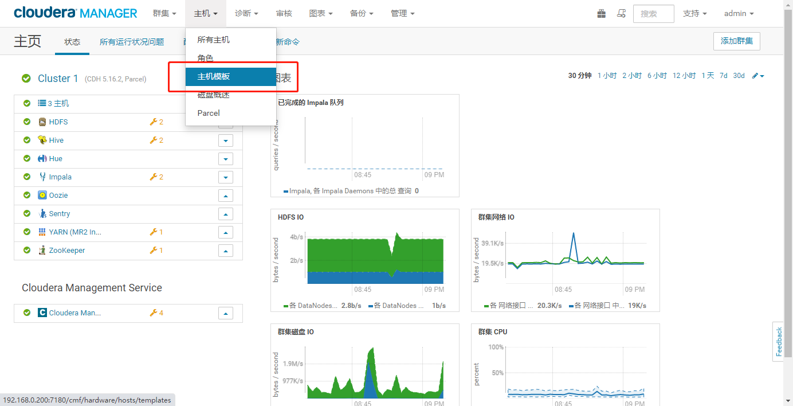This screenshot has width=793, height=406.
Task: Open the Cluster 1 link
Action: click(58, 79)
